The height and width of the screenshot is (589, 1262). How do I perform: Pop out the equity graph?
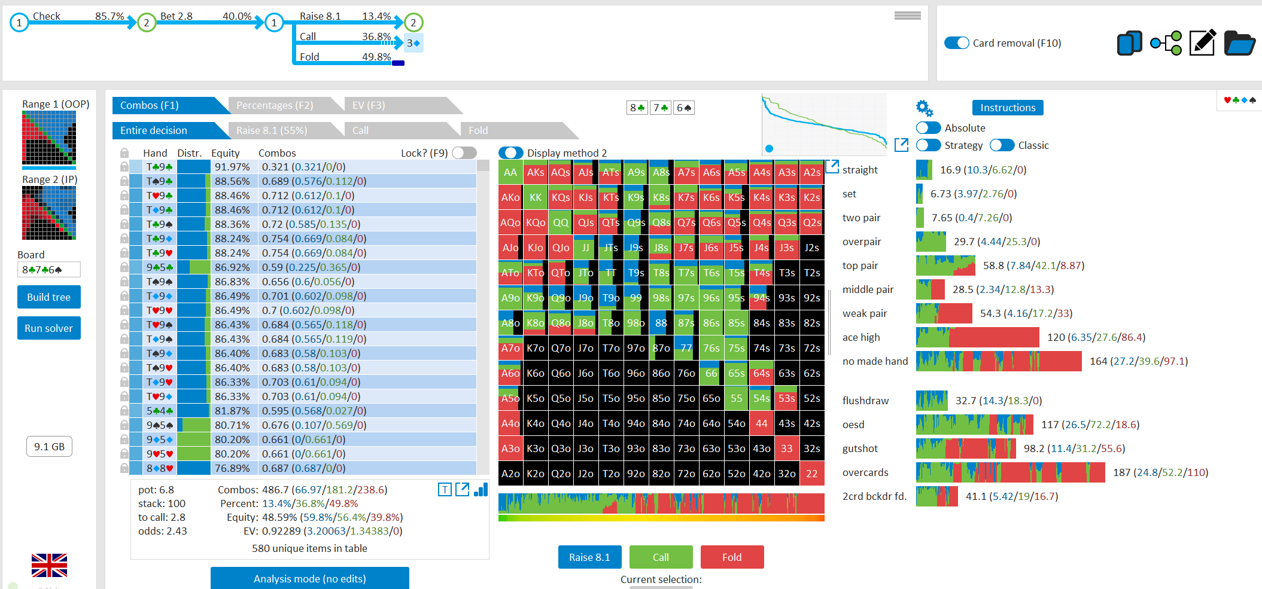901,145
